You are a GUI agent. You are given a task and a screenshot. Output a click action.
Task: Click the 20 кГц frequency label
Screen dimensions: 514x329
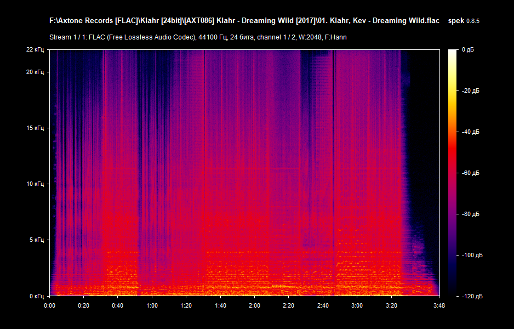pyautogui.click(x=35, y=72)
